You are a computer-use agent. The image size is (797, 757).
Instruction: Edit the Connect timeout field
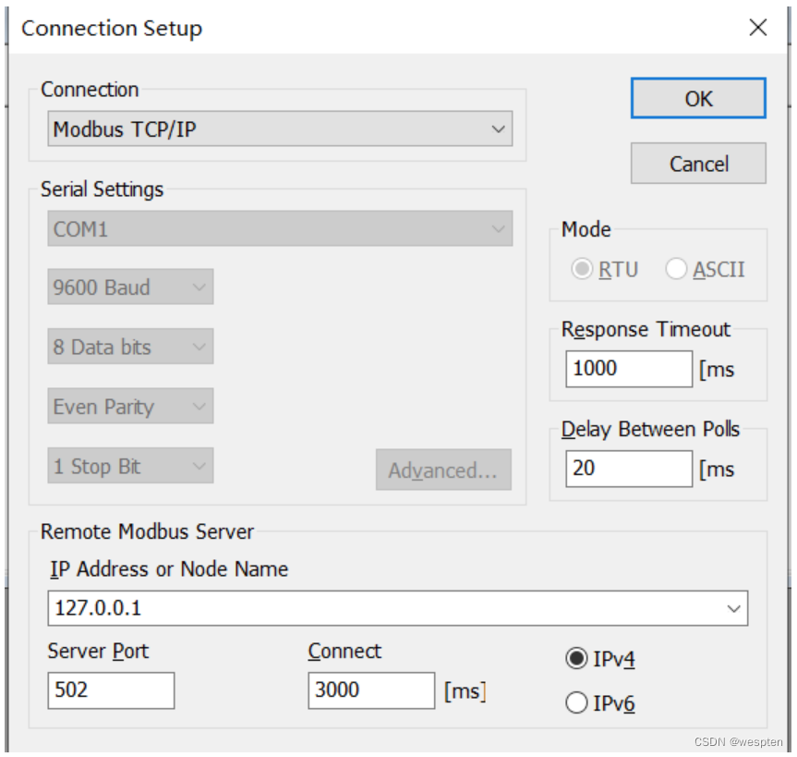[x=370, y=690]
